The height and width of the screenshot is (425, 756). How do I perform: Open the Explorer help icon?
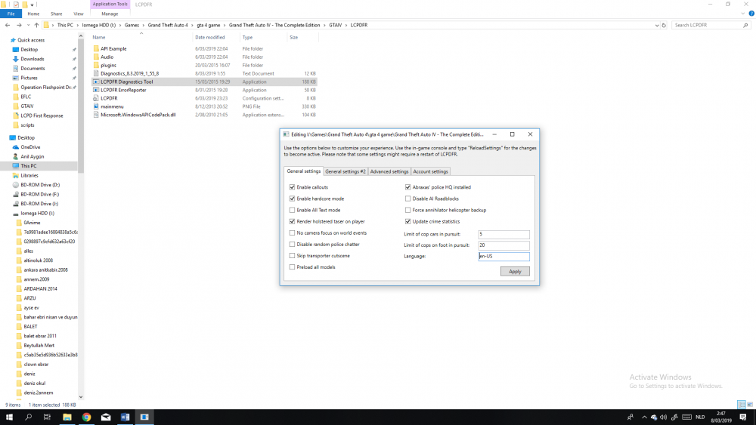point(751,14)
